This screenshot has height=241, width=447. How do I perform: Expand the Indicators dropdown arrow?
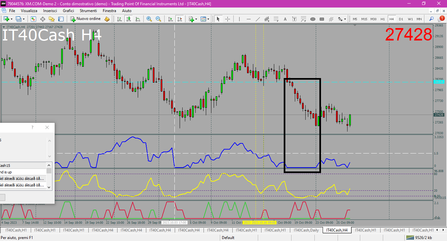click(x=196, y=19)
